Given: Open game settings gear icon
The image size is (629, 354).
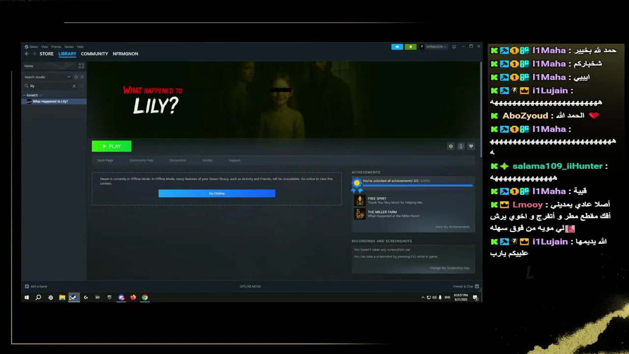Looking at the screenshot, I should click(451, 146).
